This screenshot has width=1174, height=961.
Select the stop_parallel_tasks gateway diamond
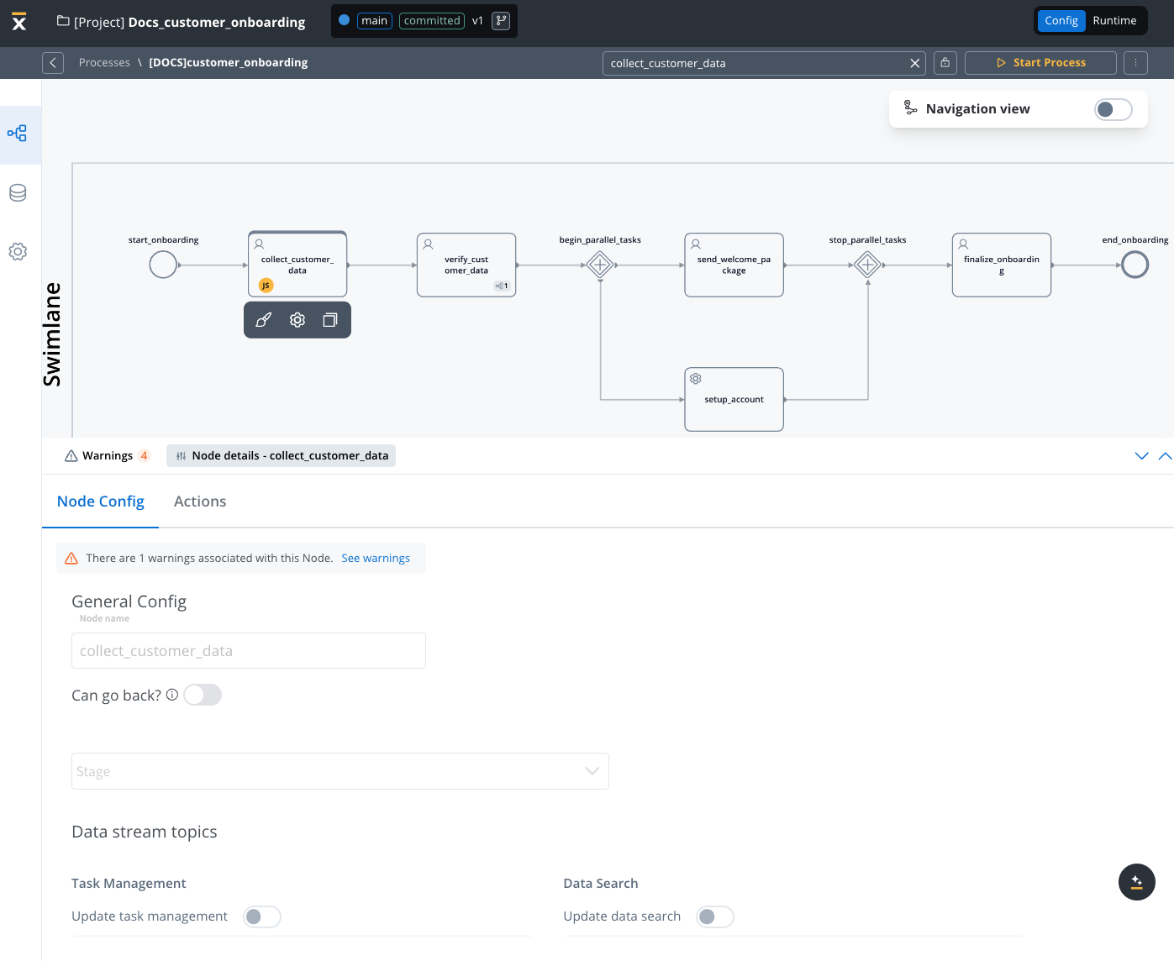(x=867, y=265)
